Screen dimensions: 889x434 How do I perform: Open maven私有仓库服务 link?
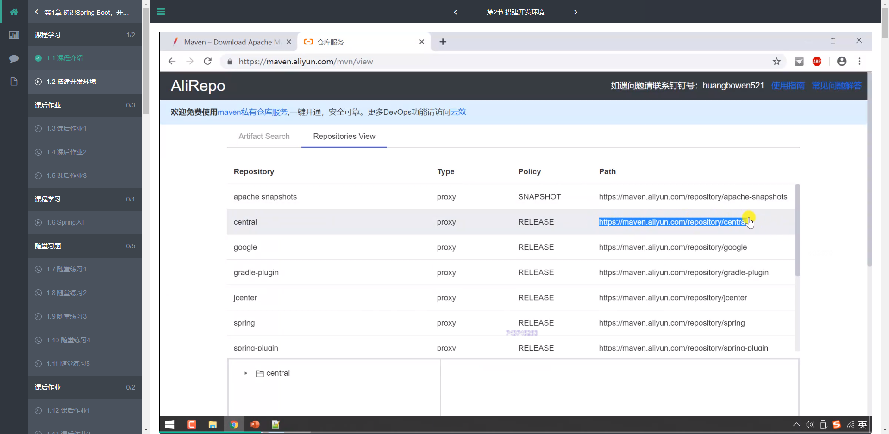tap(252, 112)
